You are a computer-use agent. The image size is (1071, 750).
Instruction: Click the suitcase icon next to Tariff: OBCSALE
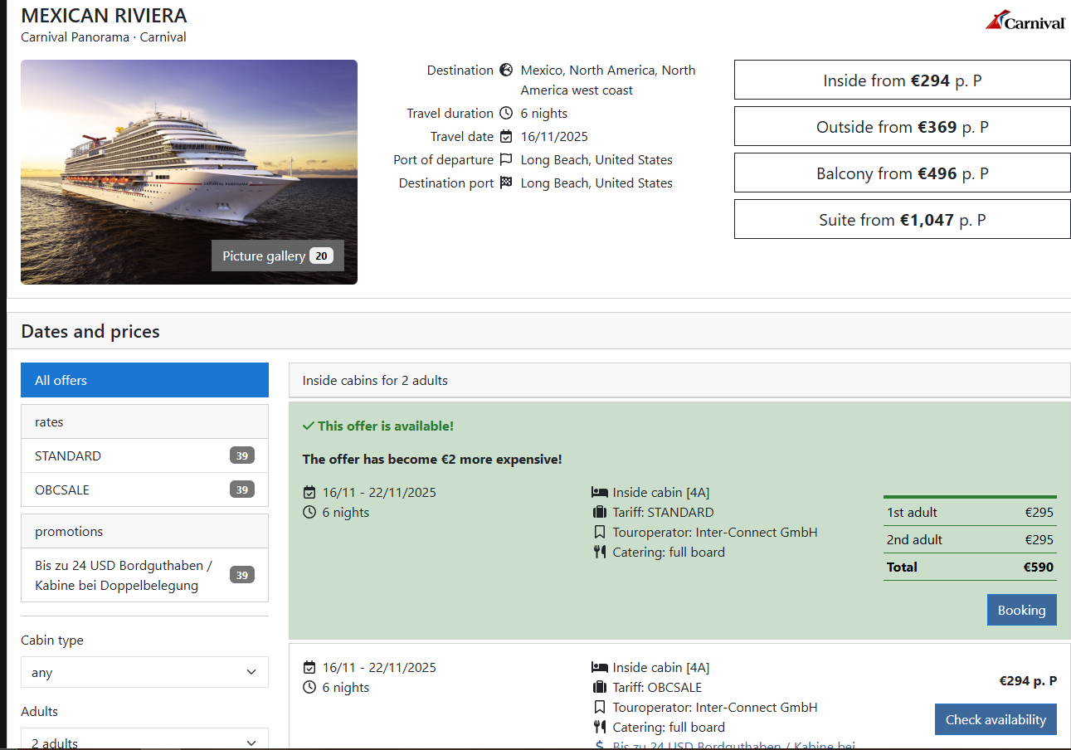600,688
